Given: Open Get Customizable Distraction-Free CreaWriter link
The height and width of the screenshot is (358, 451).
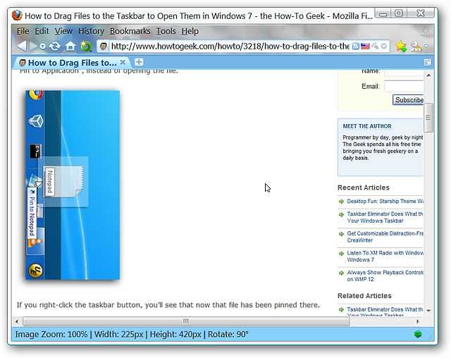Looking at the screenshot, I should (x=385, y=237).
